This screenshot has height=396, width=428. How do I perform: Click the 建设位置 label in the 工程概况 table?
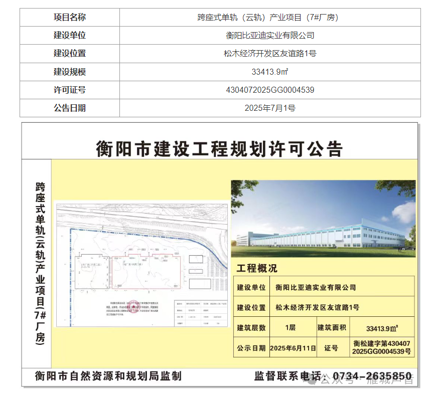click(x=251, y=308)
